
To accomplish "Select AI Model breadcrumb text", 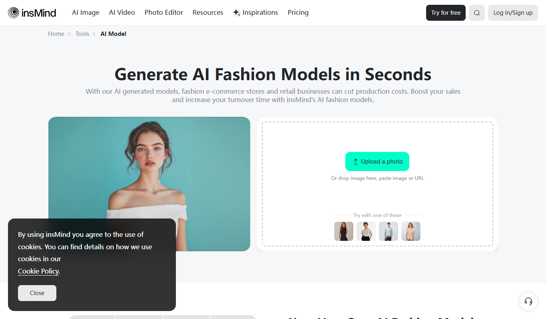I will tap(113, 34).
